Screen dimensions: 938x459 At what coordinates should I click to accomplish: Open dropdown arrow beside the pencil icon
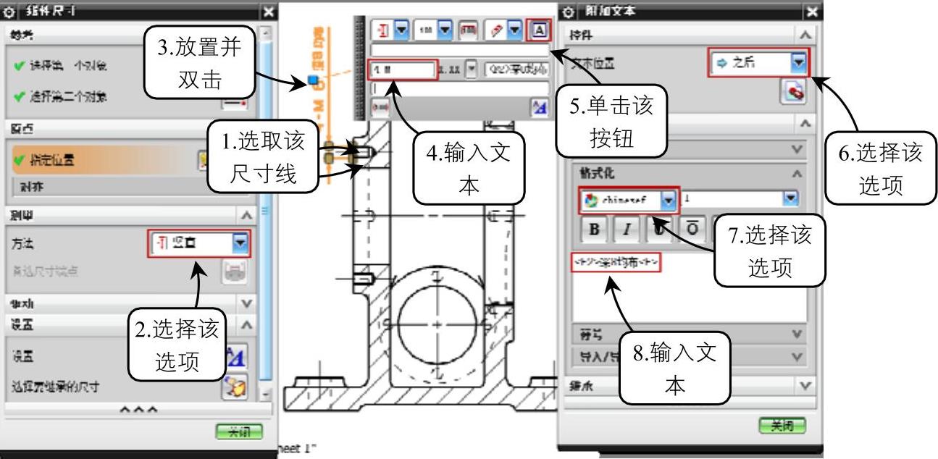click(x=515, y=30)
